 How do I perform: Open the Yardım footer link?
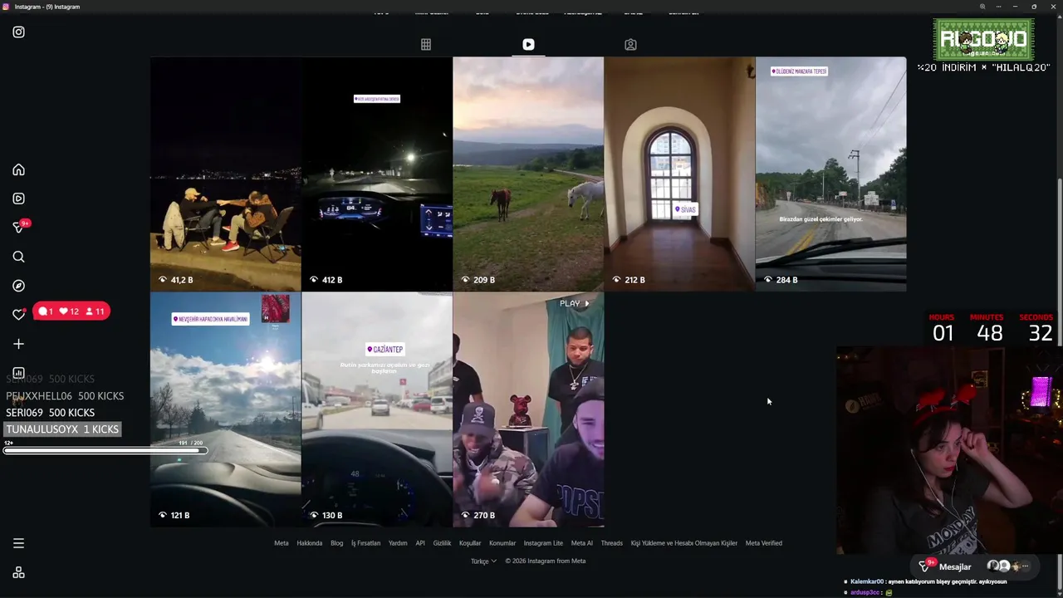(398, 543)
